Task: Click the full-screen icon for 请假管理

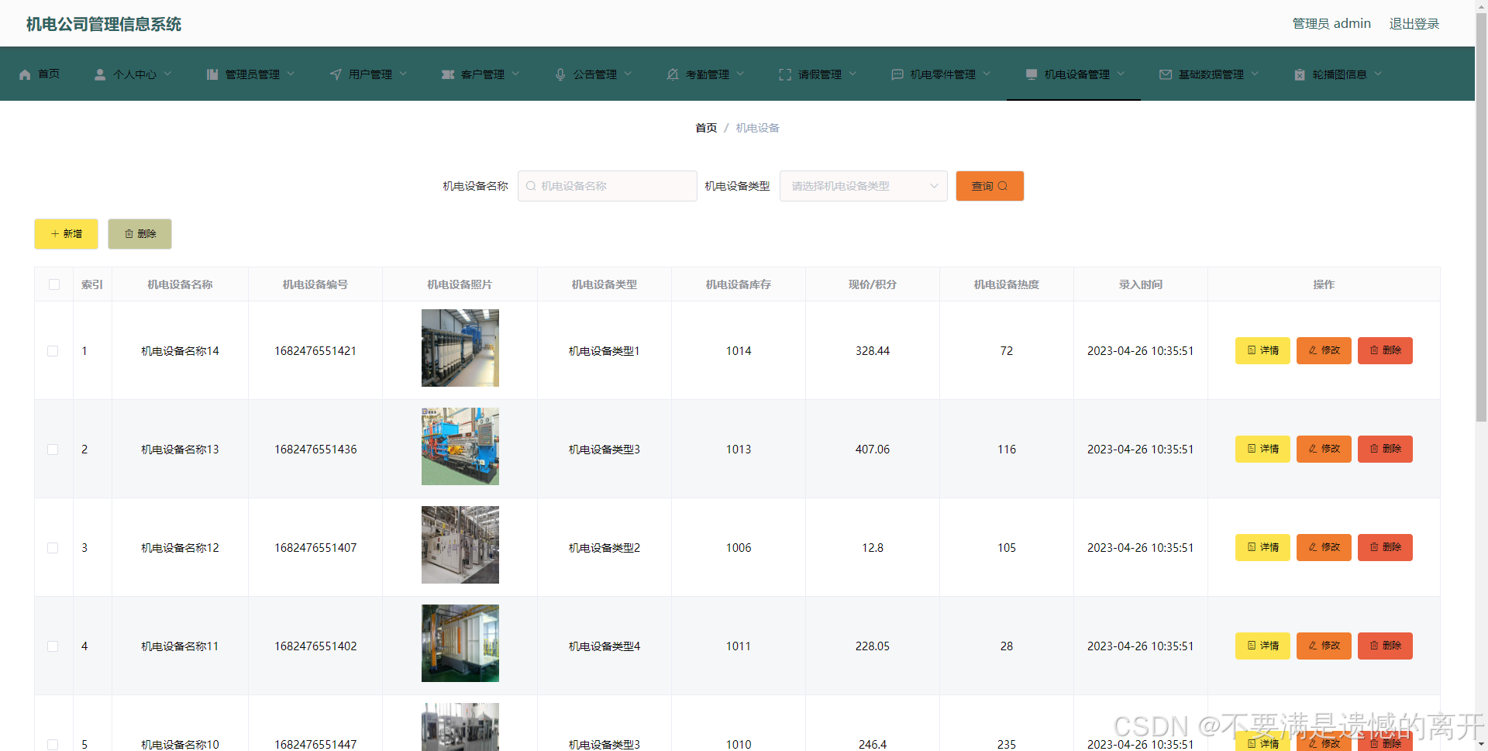Action: point(785,74)
